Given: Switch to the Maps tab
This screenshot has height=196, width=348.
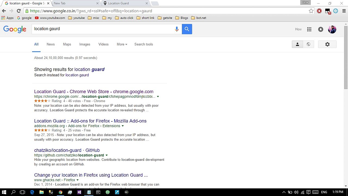Looking at the screenshot, I should (67, 44).
